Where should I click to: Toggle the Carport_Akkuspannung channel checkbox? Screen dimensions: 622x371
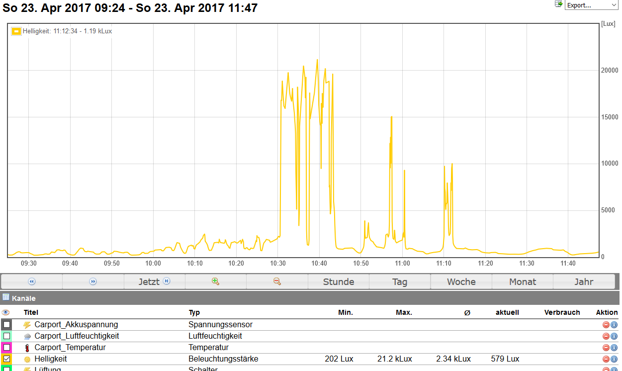pyautogui.click(x=7, y=325)
